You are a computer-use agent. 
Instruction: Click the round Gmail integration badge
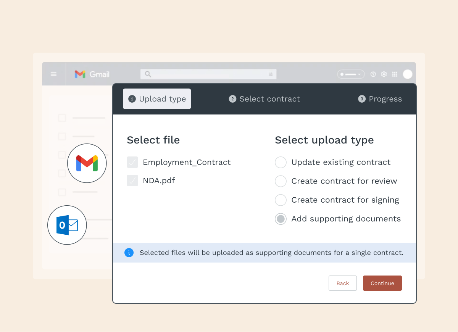(x=87, y=163)
